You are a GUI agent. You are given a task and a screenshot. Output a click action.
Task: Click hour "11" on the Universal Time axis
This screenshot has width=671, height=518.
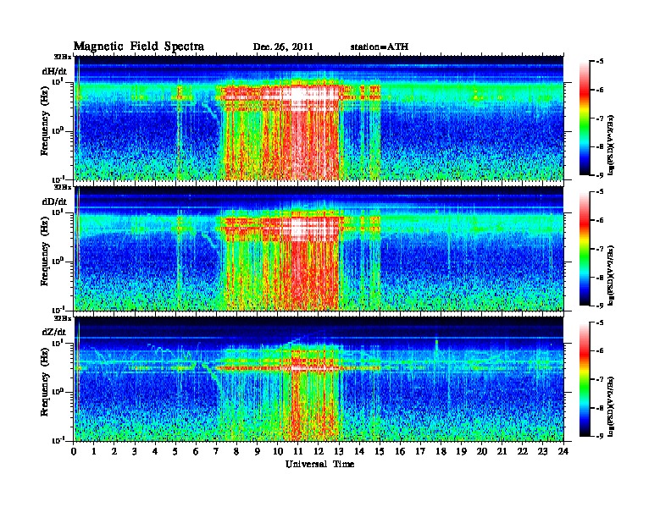298,451
